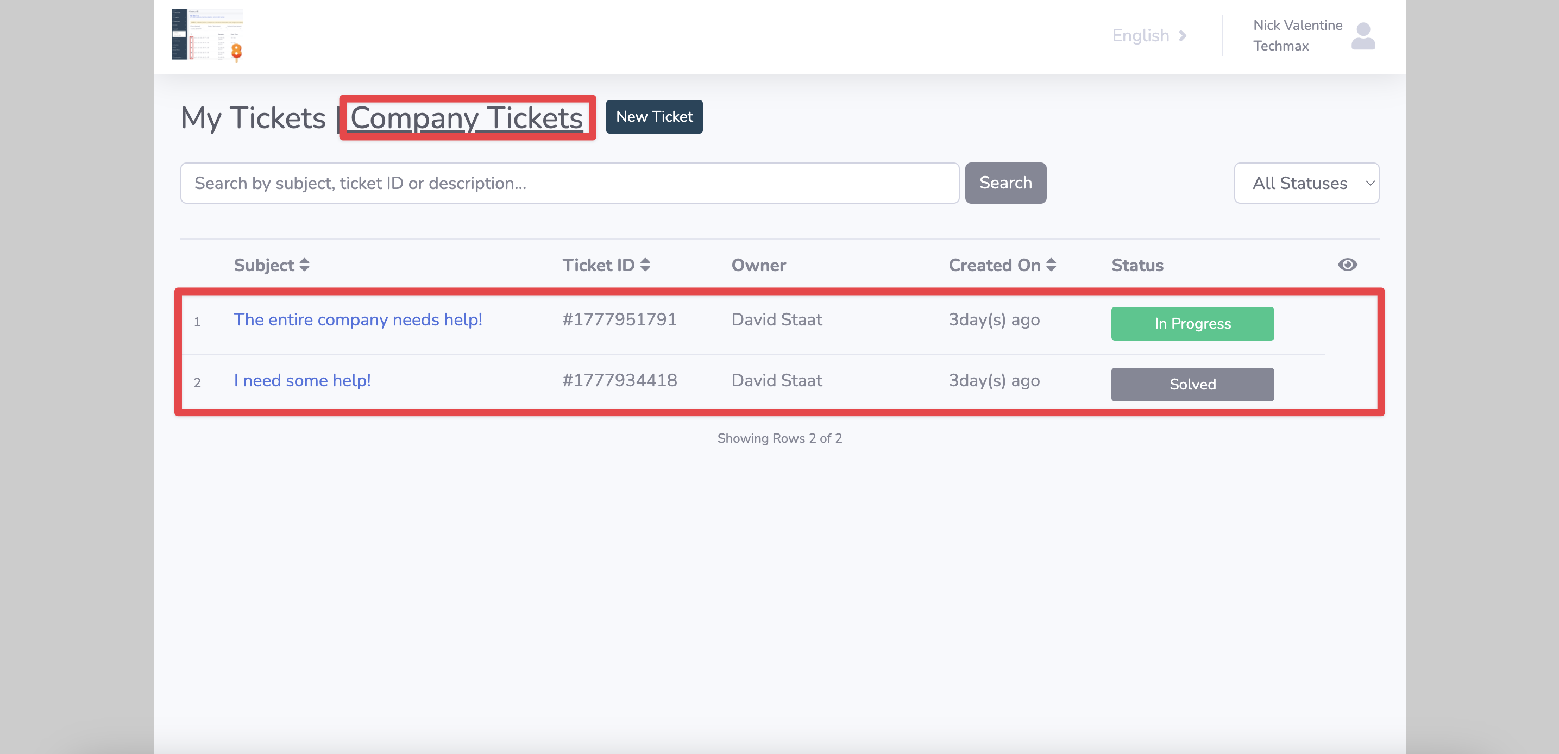Click the user profile avatar icon

1362,36
